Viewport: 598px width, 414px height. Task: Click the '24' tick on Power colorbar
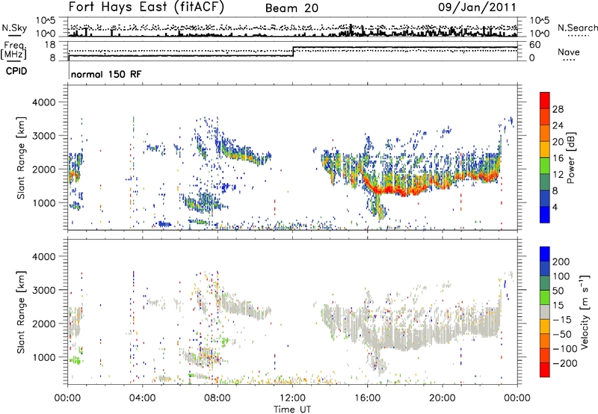[558, 126]
